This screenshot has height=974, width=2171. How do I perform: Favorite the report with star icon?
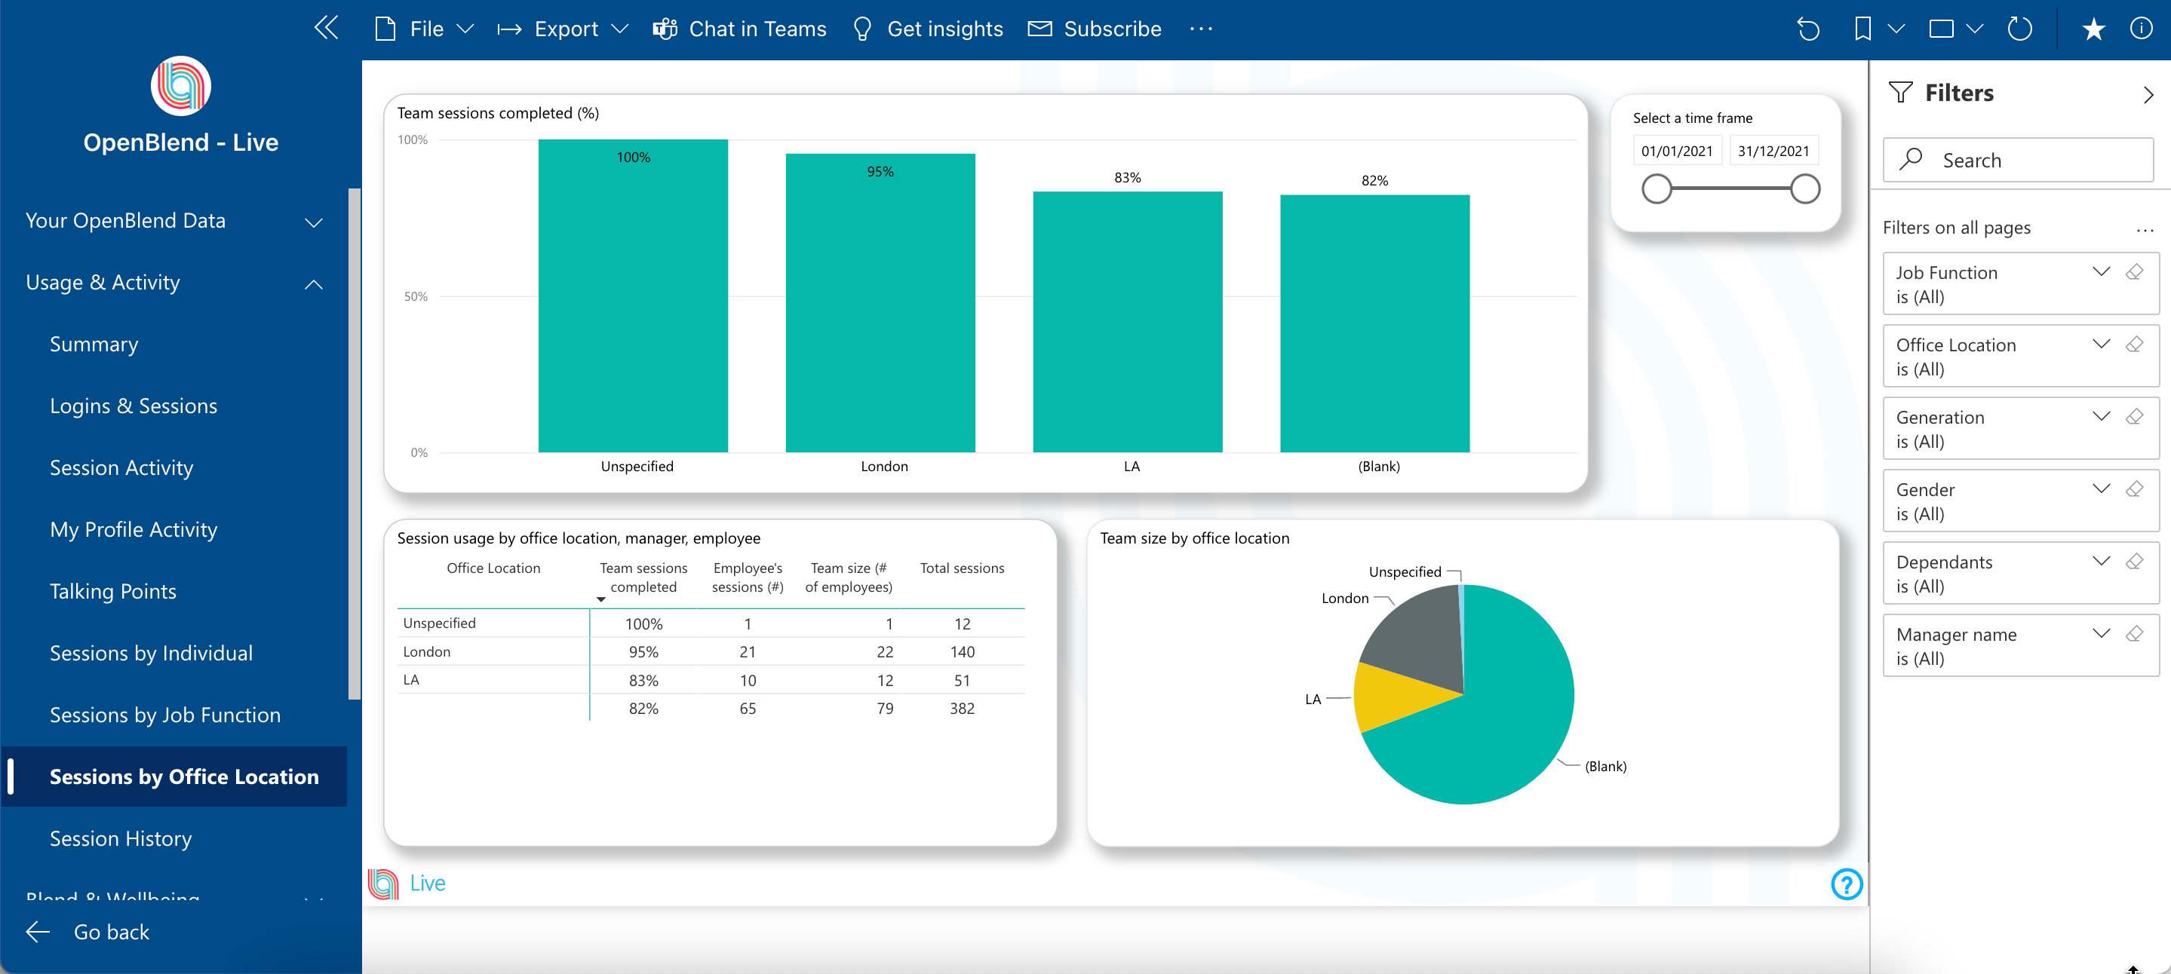tap(2093, 29)
